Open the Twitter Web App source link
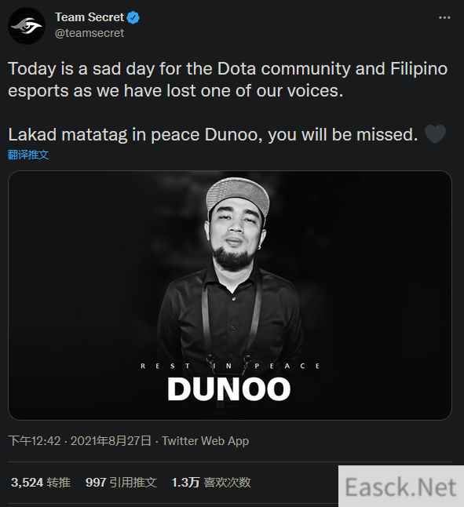 [x=206, y=441]
